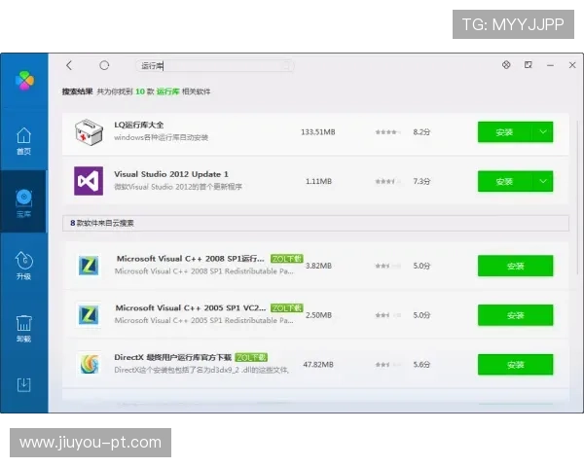The width and height of the screenshot is (584, 467).
Task: Install DirectX 最终用户运行库
Action: [x=515, y=365]
